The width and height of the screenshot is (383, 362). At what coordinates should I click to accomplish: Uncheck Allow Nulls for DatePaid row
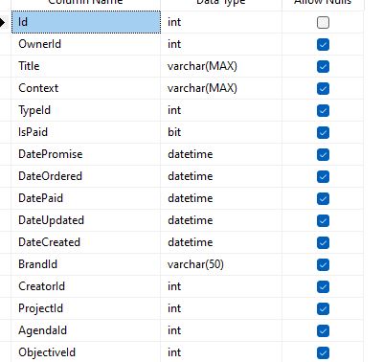[x=323, y=198]
